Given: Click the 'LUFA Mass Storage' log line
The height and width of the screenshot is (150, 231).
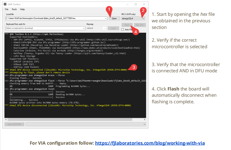Looking at the screenshot, I should [x=23, y=56].
